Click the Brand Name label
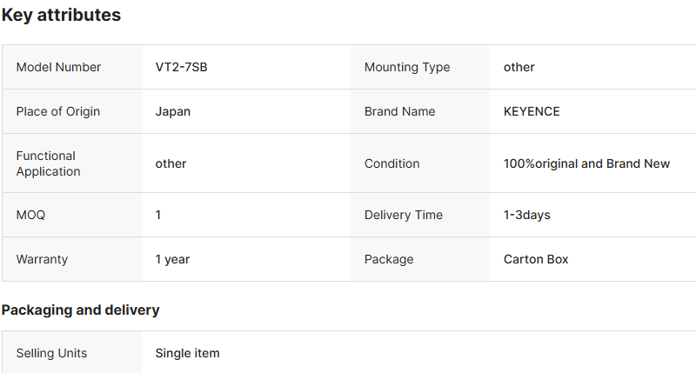The height and width of the screenshot is (373, 696). [x=399, y=111]
